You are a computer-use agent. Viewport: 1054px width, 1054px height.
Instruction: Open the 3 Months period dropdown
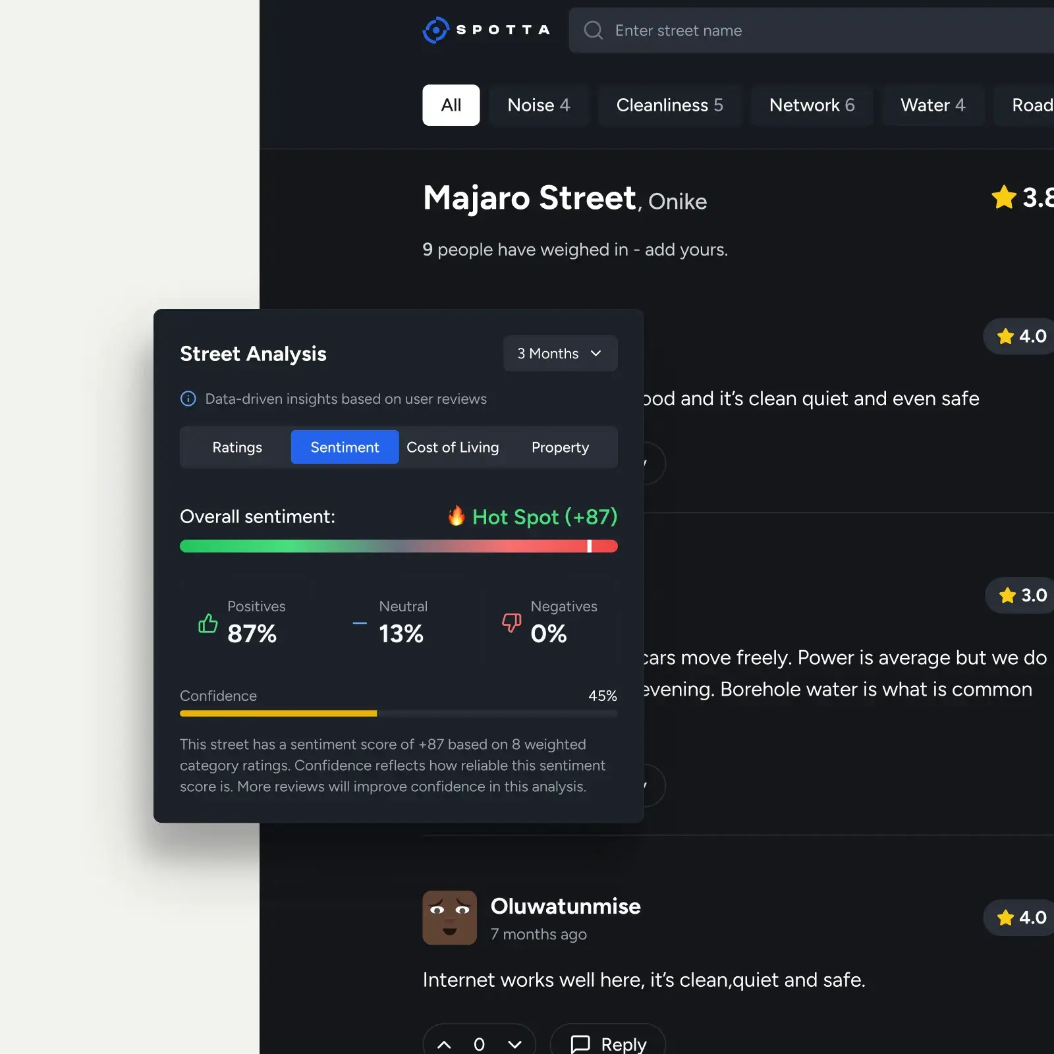coord(560,354)
